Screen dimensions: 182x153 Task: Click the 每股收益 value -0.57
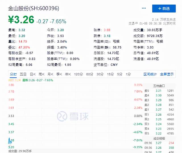(29, 53)
